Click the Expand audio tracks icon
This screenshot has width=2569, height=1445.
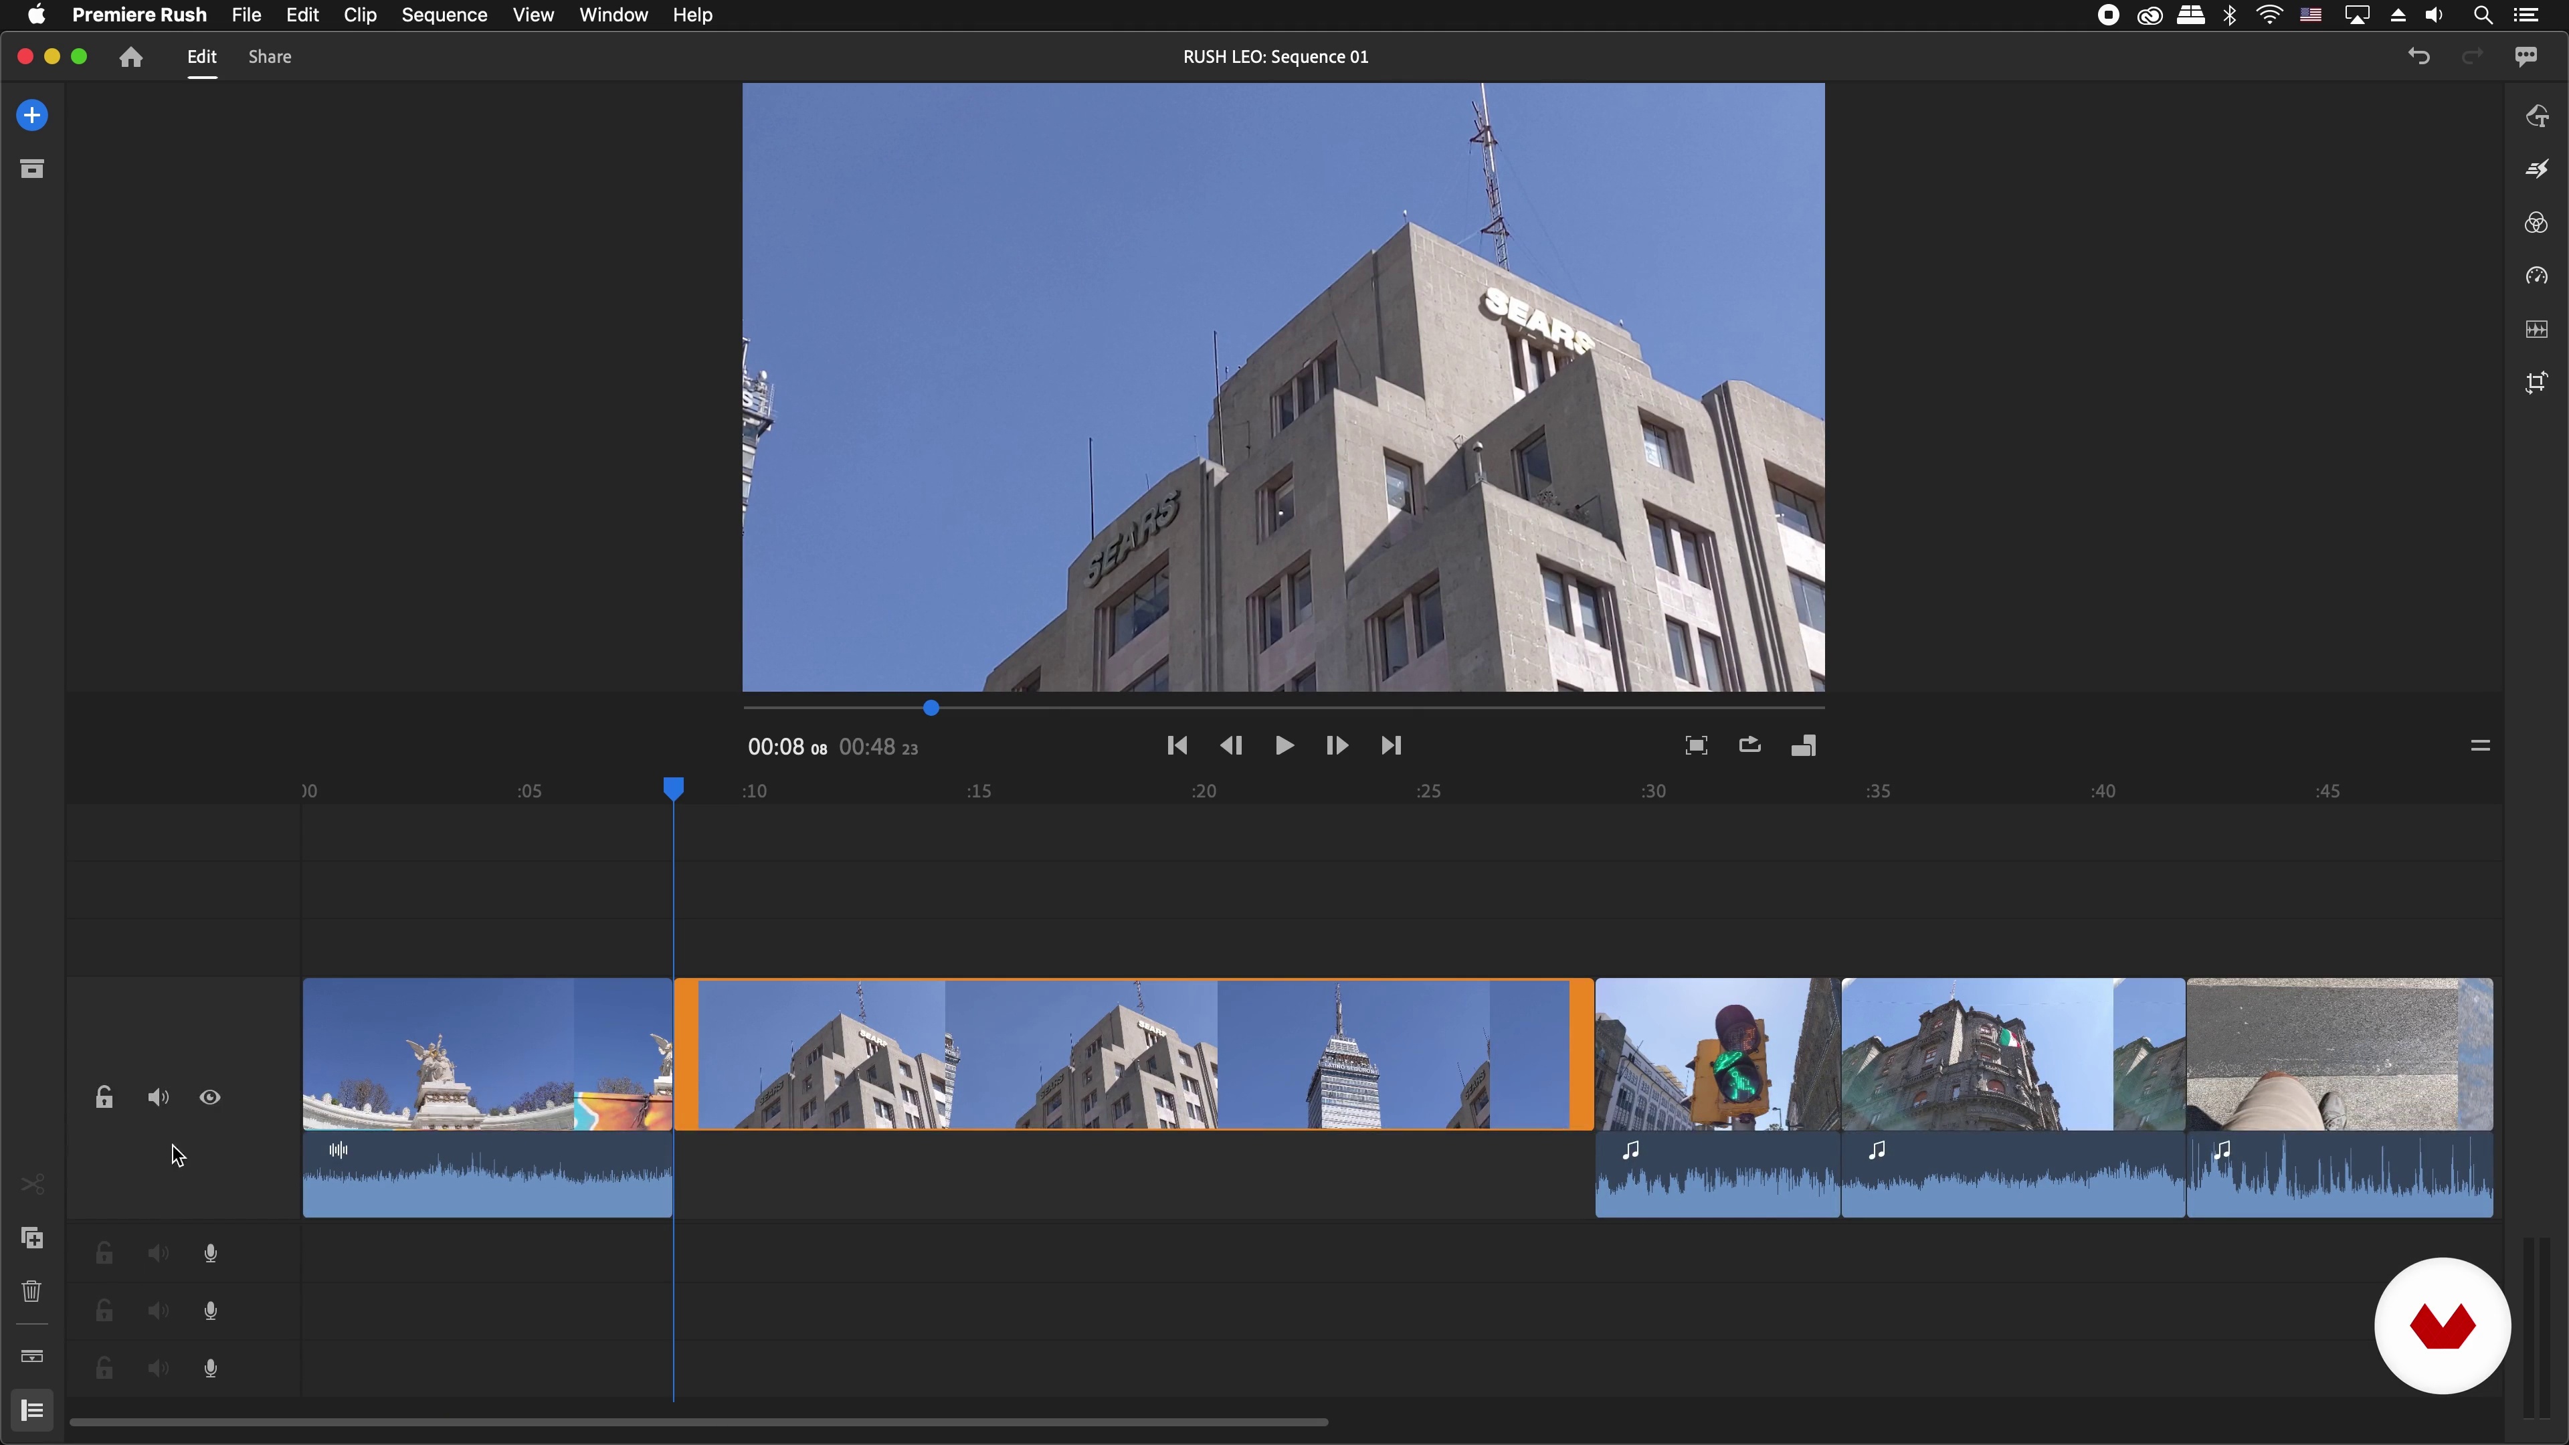pyautogui.click(x=32, y=1356)
